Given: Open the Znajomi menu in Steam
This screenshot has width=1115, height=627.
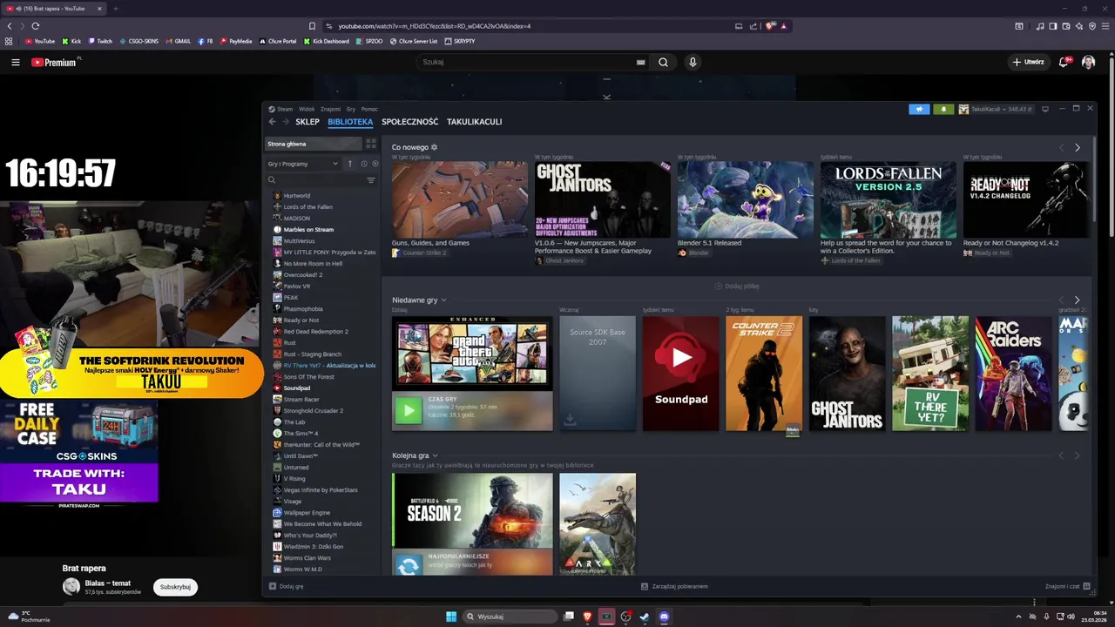Looking at the screenshot, I should click(330, 109).
